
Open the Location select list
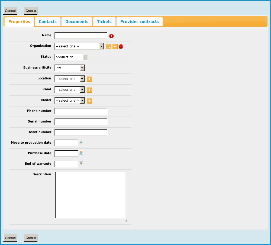click(69, 79)
